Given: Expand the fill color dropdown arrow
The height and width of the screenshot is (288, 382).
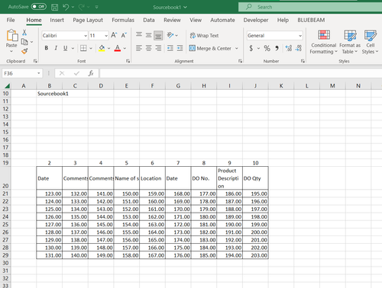Looking at the screenshot, I should coord(108,48).
